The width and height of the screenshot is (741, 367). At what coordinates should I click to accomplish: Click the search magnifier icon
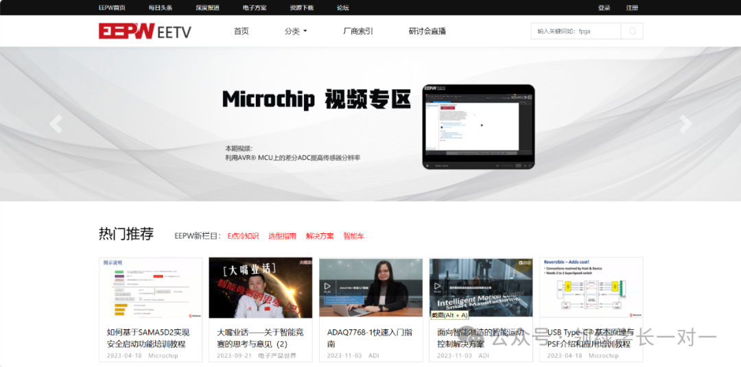[633, 31]
